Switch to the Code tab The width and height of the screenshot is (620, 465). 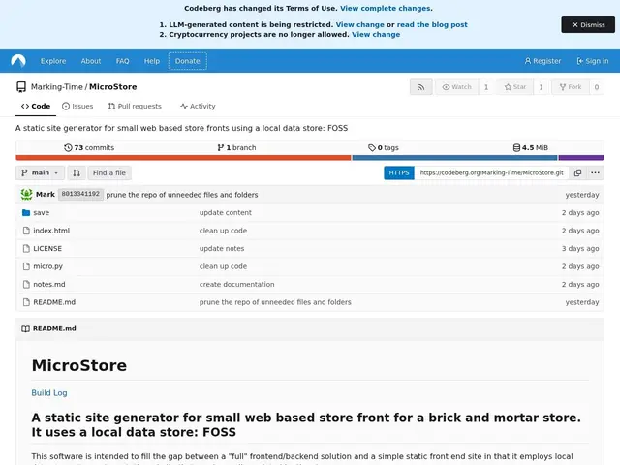(36, 106)
